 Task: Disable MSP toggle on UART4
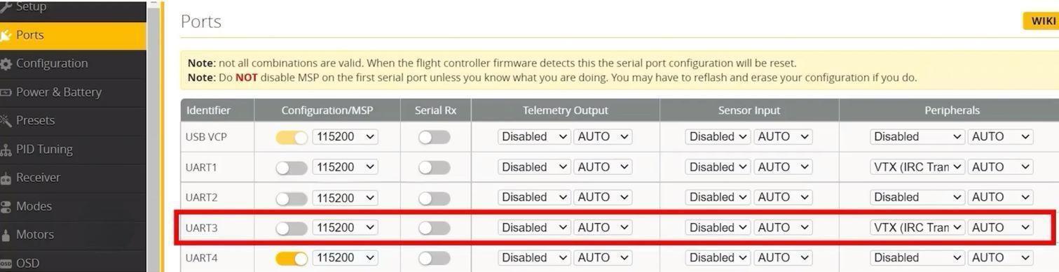click(291, 258)
